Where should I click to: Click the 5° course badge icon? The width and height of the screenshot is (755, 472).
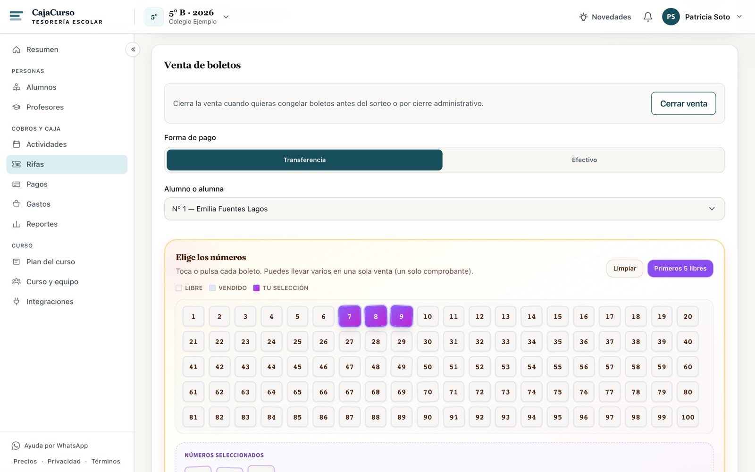coord(154,17)
